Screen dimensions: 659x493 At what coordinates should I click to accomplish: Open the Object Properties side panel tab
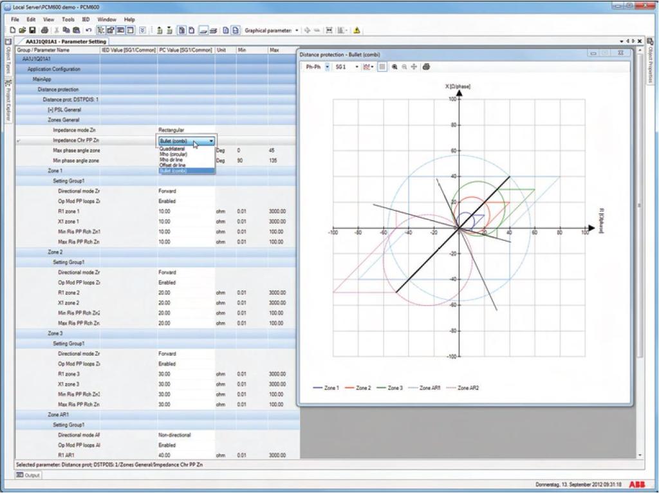[x=650, y=61]
